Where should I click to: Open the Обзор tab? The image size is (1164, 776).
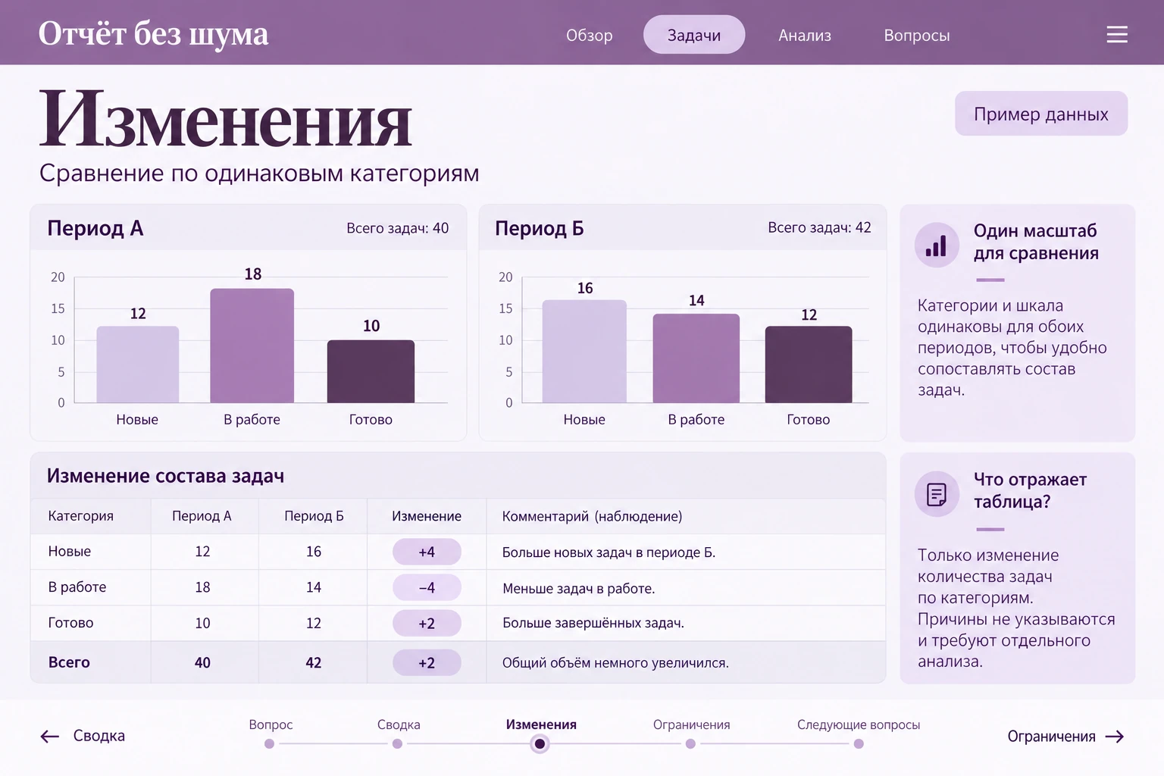click(589, 35)
